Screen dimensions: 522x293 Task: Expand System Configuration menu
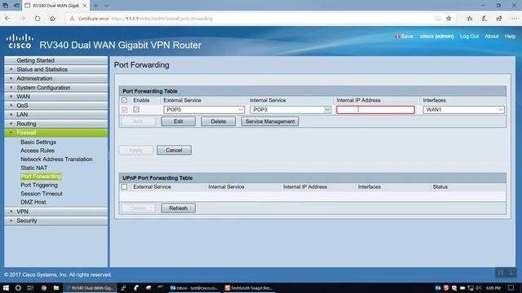[x=56, y=87]
